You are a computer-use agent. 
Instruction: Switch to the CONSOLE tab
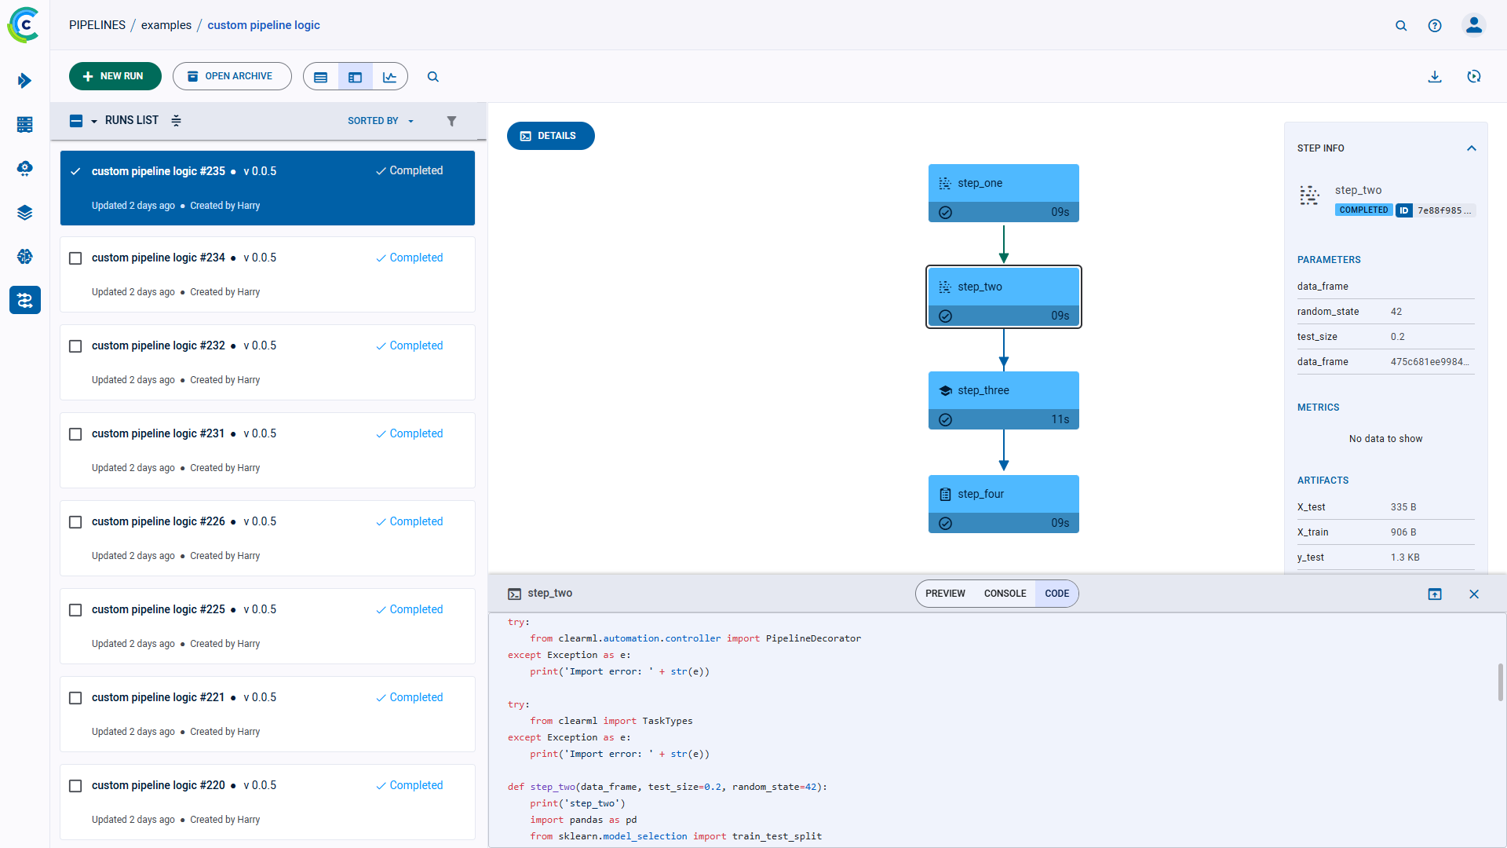coord(1005,594)
